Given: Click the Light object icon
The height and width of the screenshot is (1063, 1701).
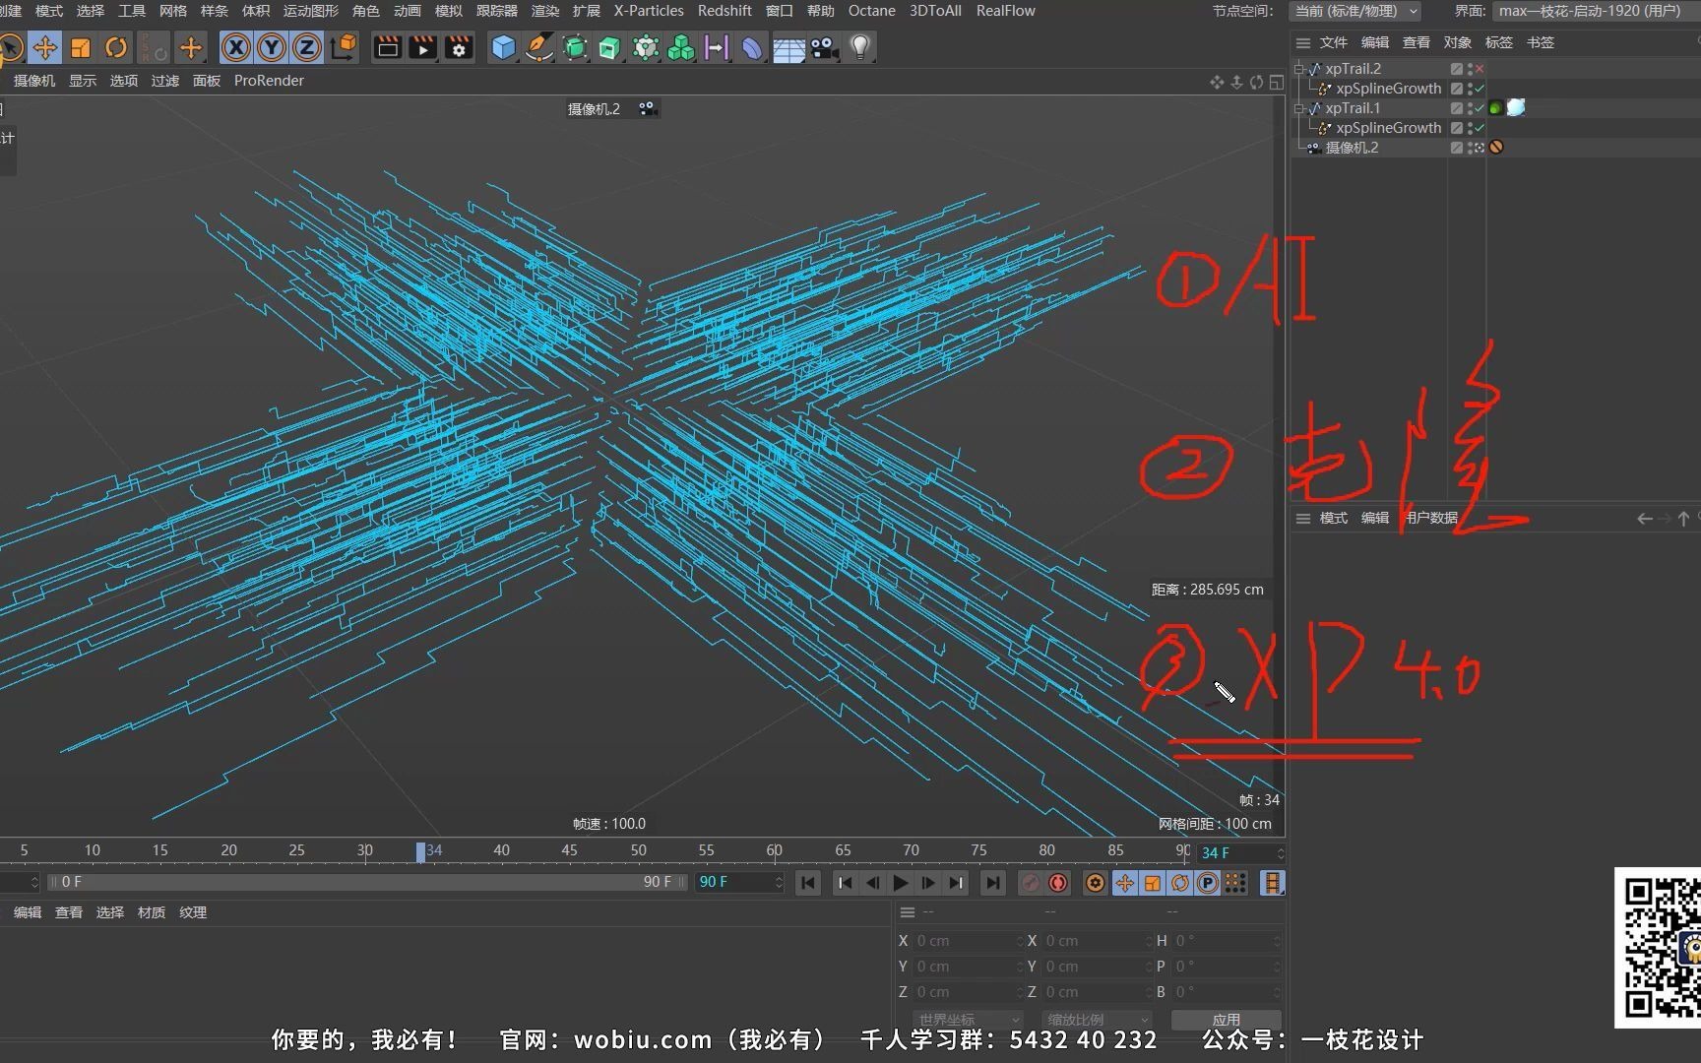Looking at the screenshot, I should coord(859,47).
